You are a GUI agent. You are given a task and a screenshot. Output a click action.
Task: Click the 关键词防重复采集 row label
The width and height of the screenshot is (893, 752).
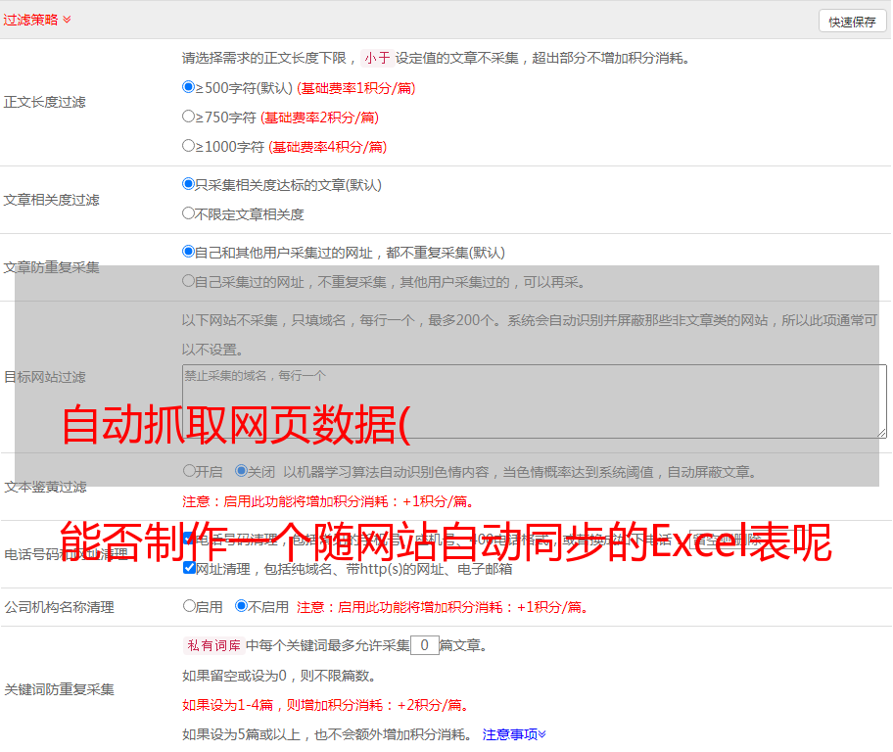point(59,690)
